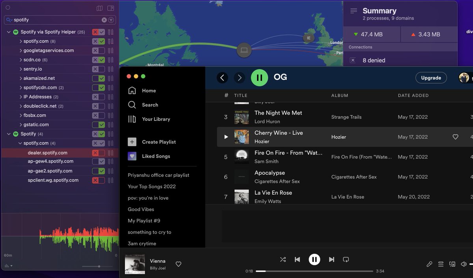Screen dimensions: 473x278
Task: Toggle allow/deny for dealer.spotify.com
Action: (x=99, y=153)
